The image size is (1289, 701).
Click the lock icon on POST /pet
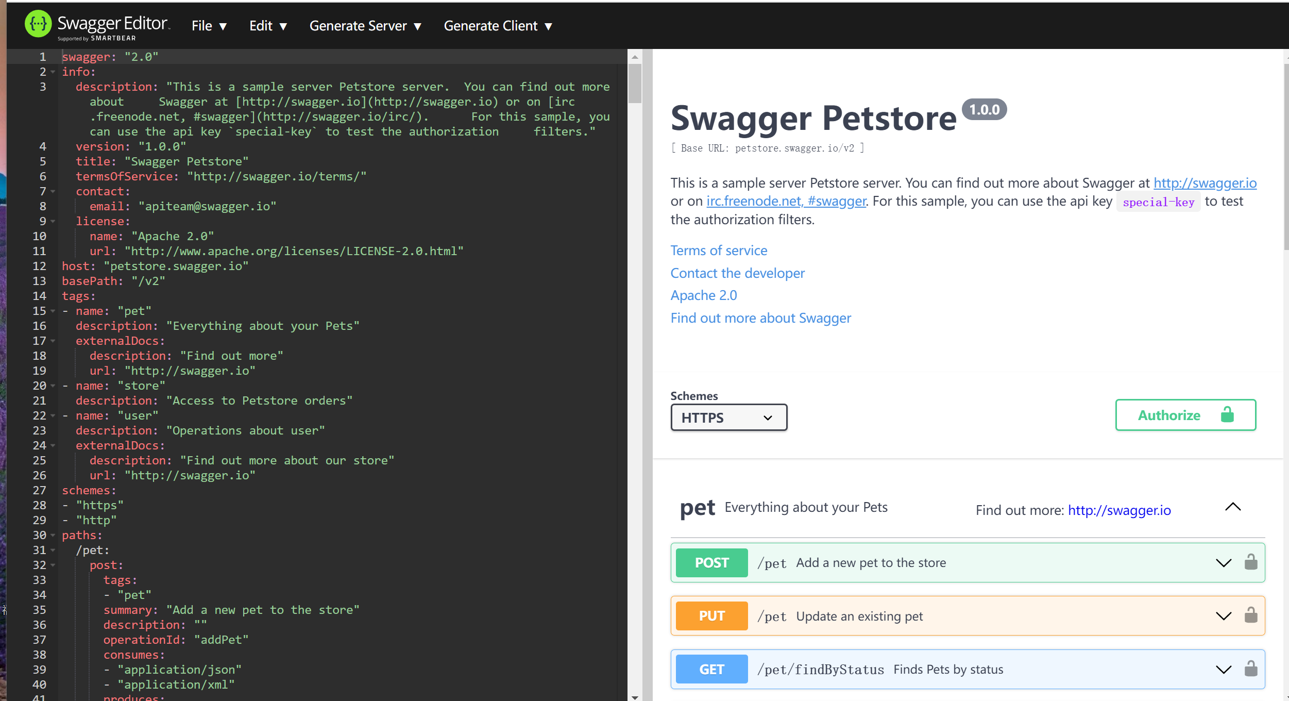click(1250, 562)
